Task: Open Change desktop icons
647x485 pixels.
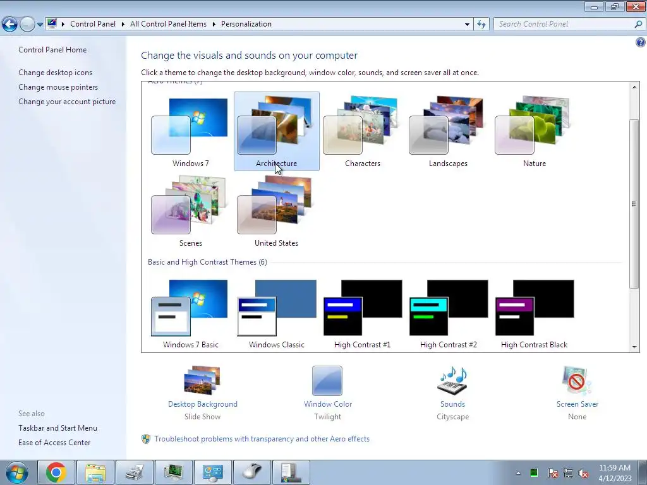Action: (x=56, y=73)
